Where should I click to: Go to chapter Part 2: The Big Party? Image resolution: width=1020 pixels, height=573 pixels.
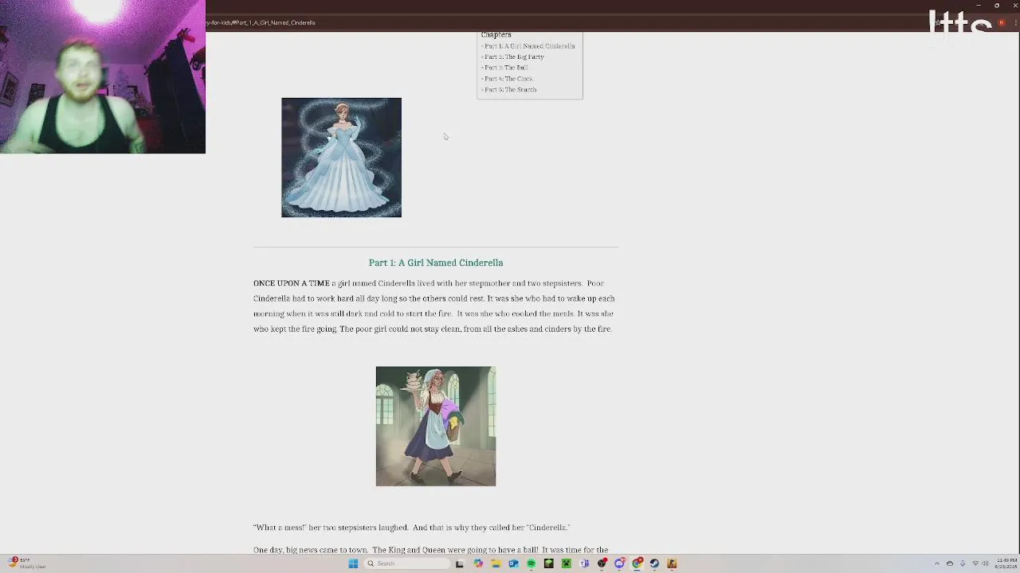pos(514,57)
